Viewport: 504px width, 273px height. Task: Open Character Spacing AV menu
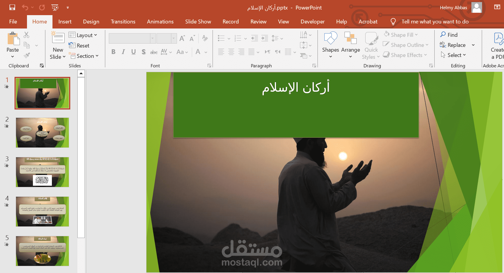click(x=166, y=52)
